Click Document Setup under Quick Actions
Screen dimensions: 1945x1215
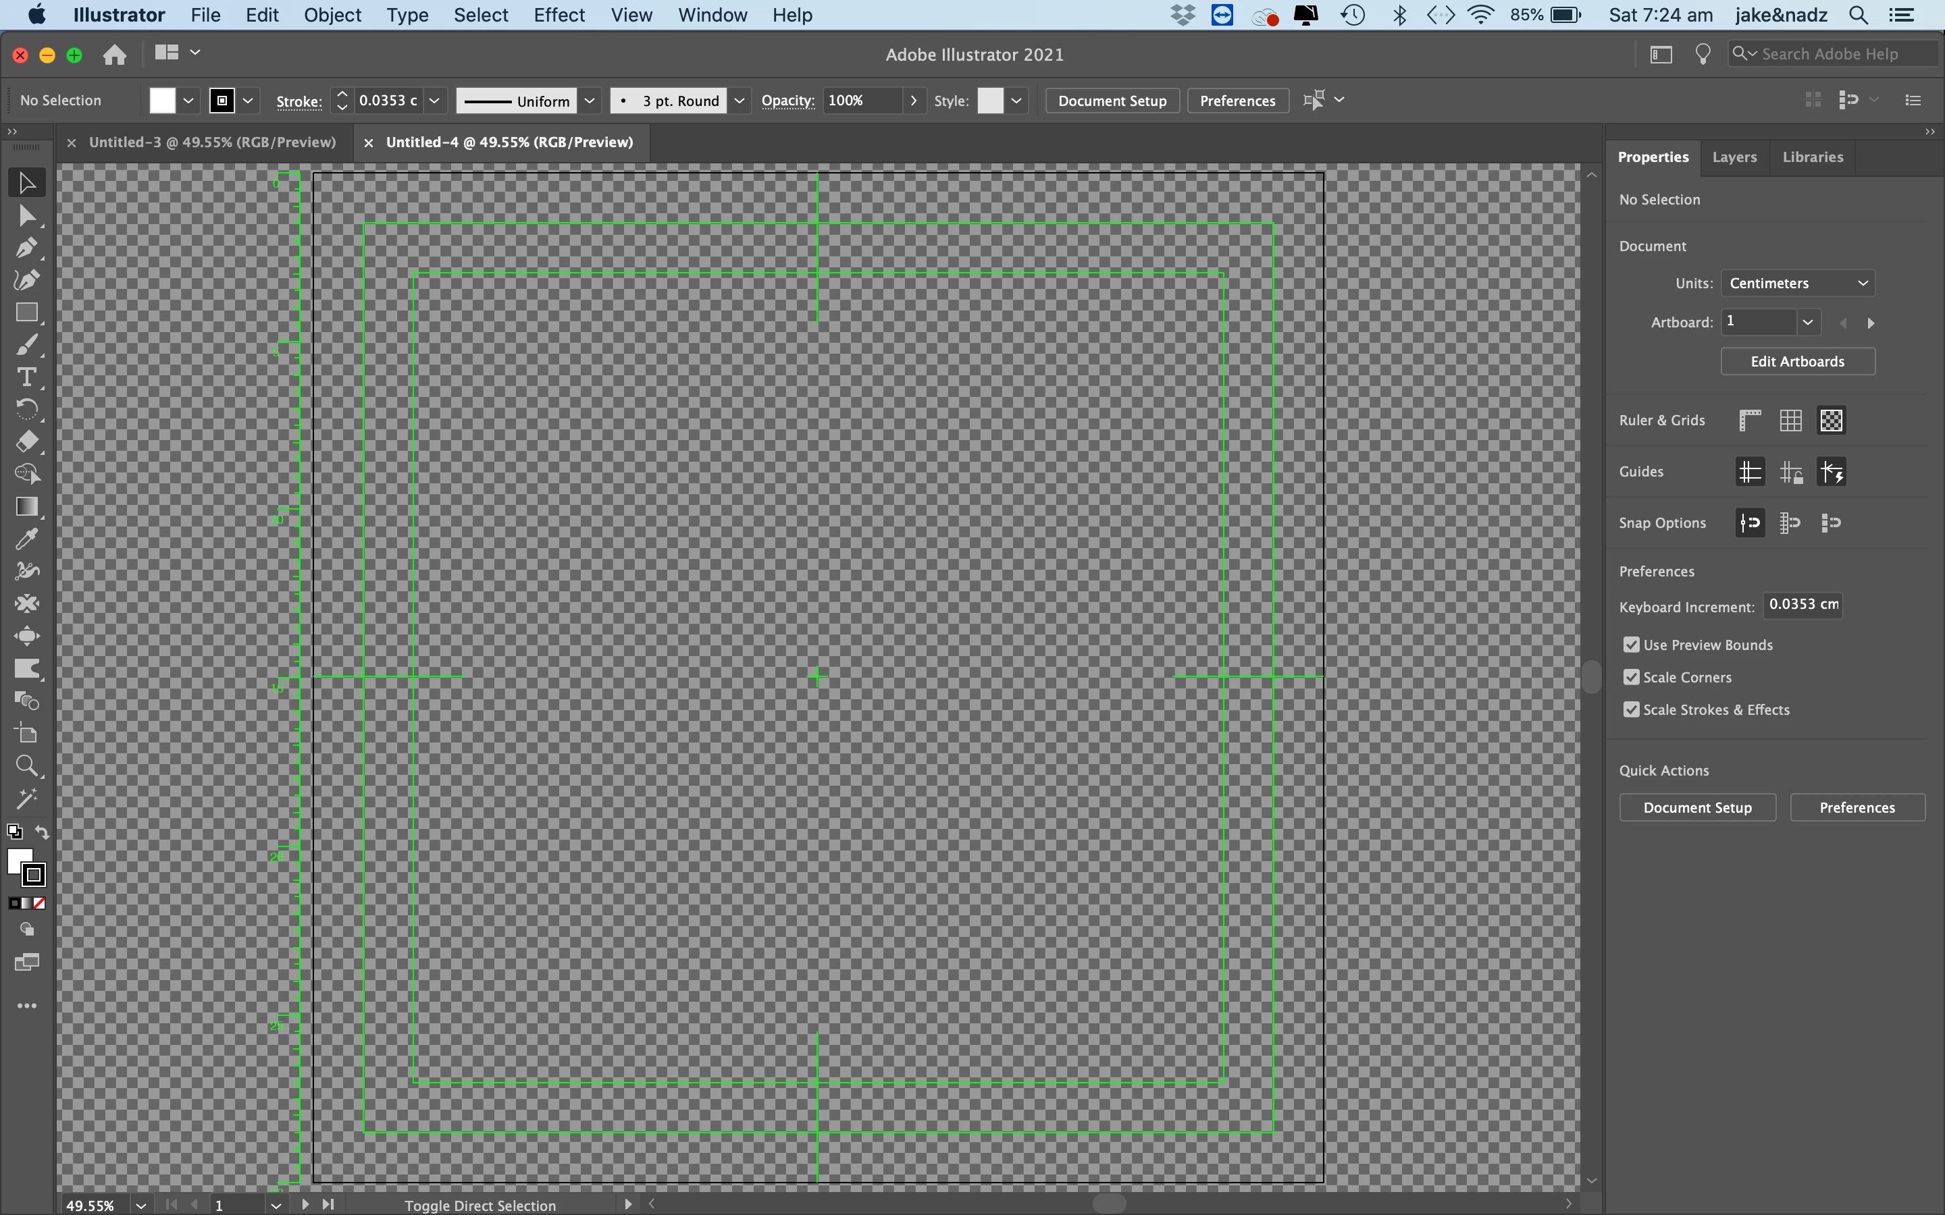coord(1696,807)
